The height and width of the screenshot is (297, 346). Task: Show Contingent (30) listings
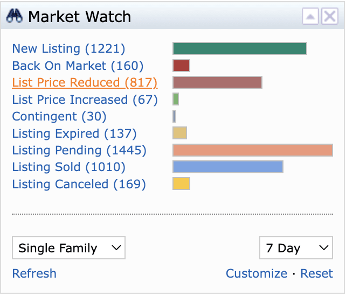(x=59, y=116)
